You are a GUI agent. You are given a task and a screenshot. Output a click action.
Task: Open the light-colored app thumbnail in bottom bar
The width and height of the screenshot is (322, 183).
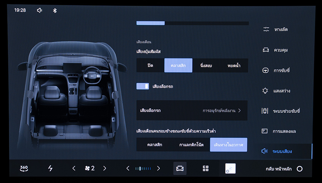[230, 168]
